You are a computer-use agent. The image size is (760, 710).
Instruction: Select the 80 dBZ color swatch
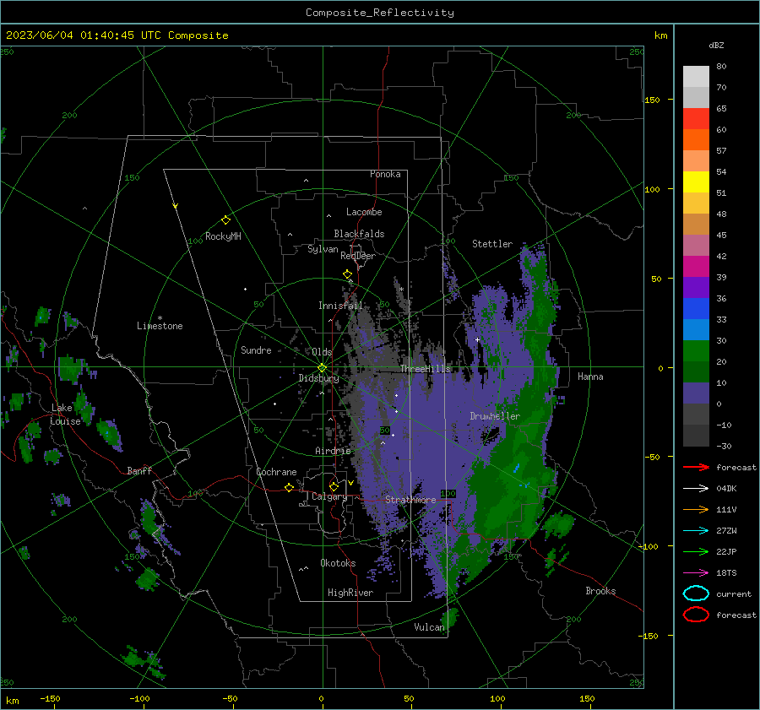pyautogui.click(x=696, y=76)
